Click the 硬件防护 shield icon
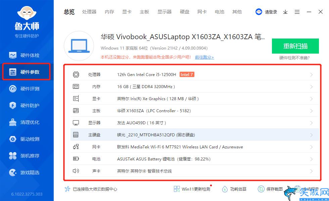The height and width of the screenshot is (201, 329). pos(13,106)
